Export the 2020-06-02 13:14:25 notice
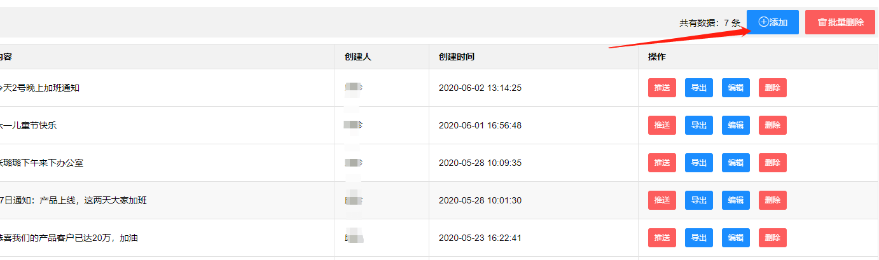This screenshot has width=879, height=260. 698,88
